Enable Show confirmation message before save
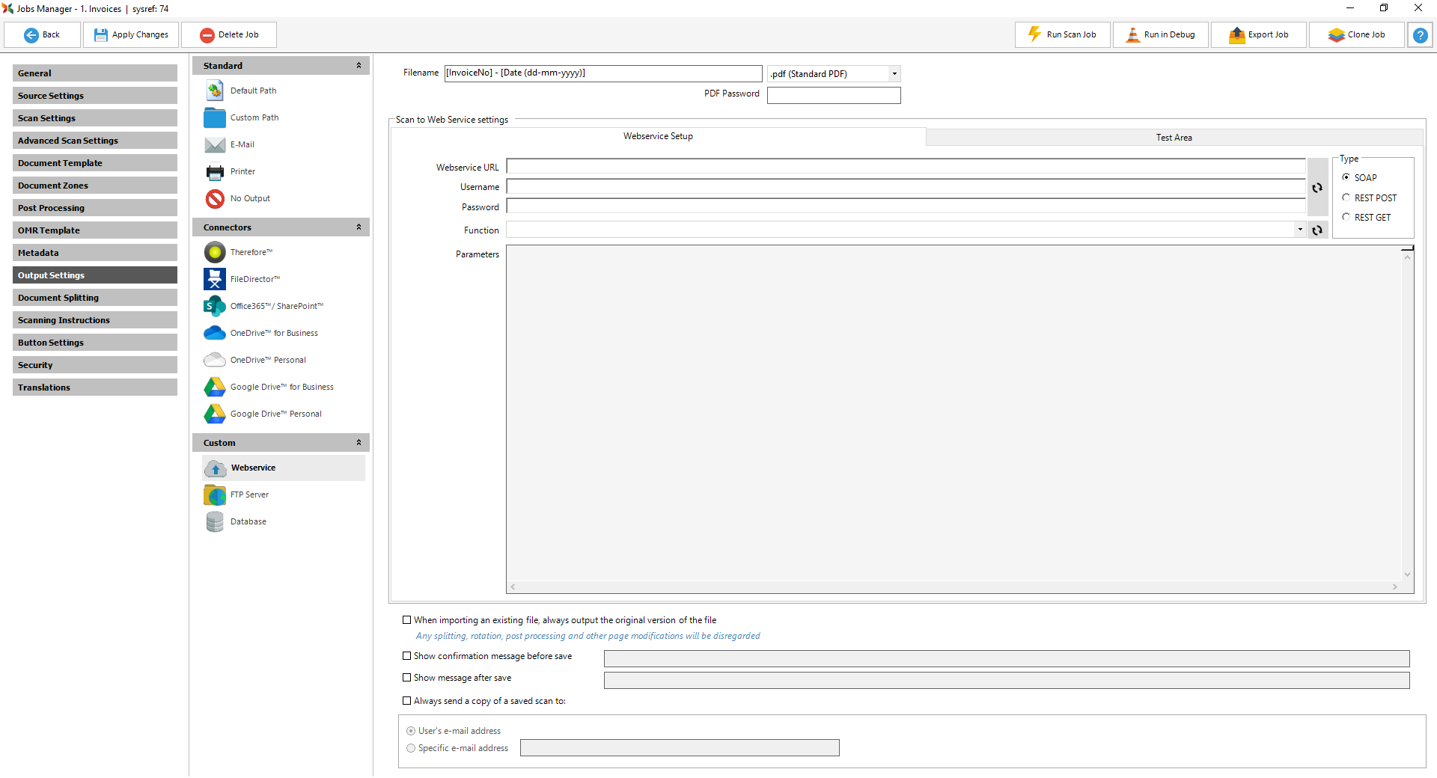 coord(407,656)
